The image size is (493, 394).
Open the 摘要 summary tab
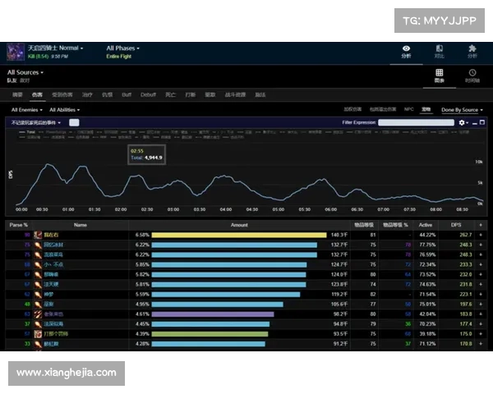coord(17,94)
